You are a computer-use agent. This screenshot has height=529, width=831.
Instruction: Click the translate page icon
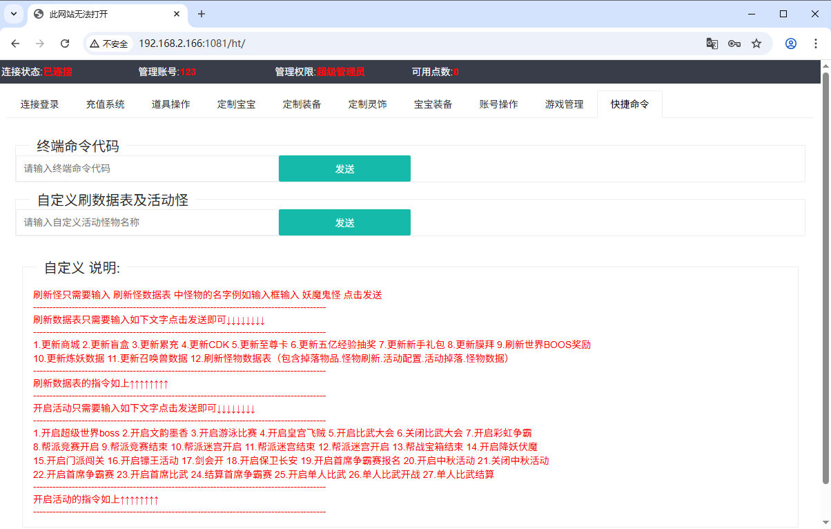point(712,44)
